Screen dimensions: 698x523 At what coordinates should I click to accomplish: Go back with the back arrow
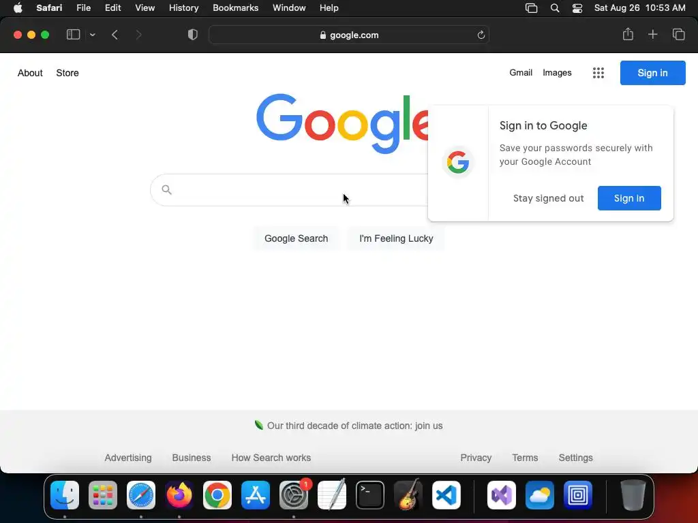tap(115, 35)
